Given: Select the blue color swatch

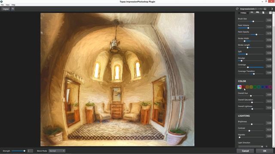Looking at the screenshot, I should (263, 87).
